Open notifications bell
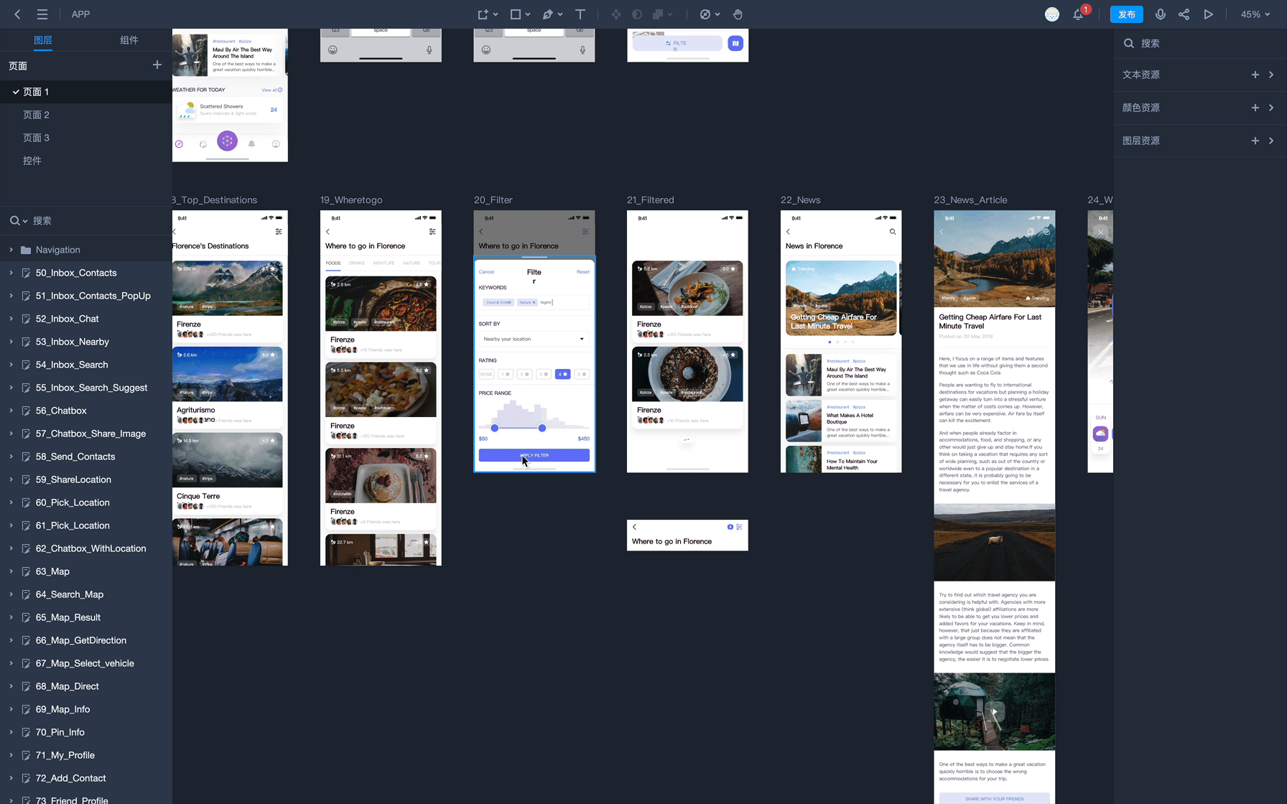Viewport: 1287px width, 804px height. pyautogui.click(x=1078, y=14)
